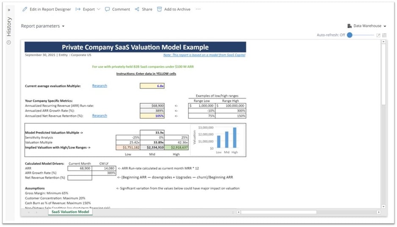Click the 42.36x valuation multiple cell
This screenshot has width=397, height=227.
177,142
